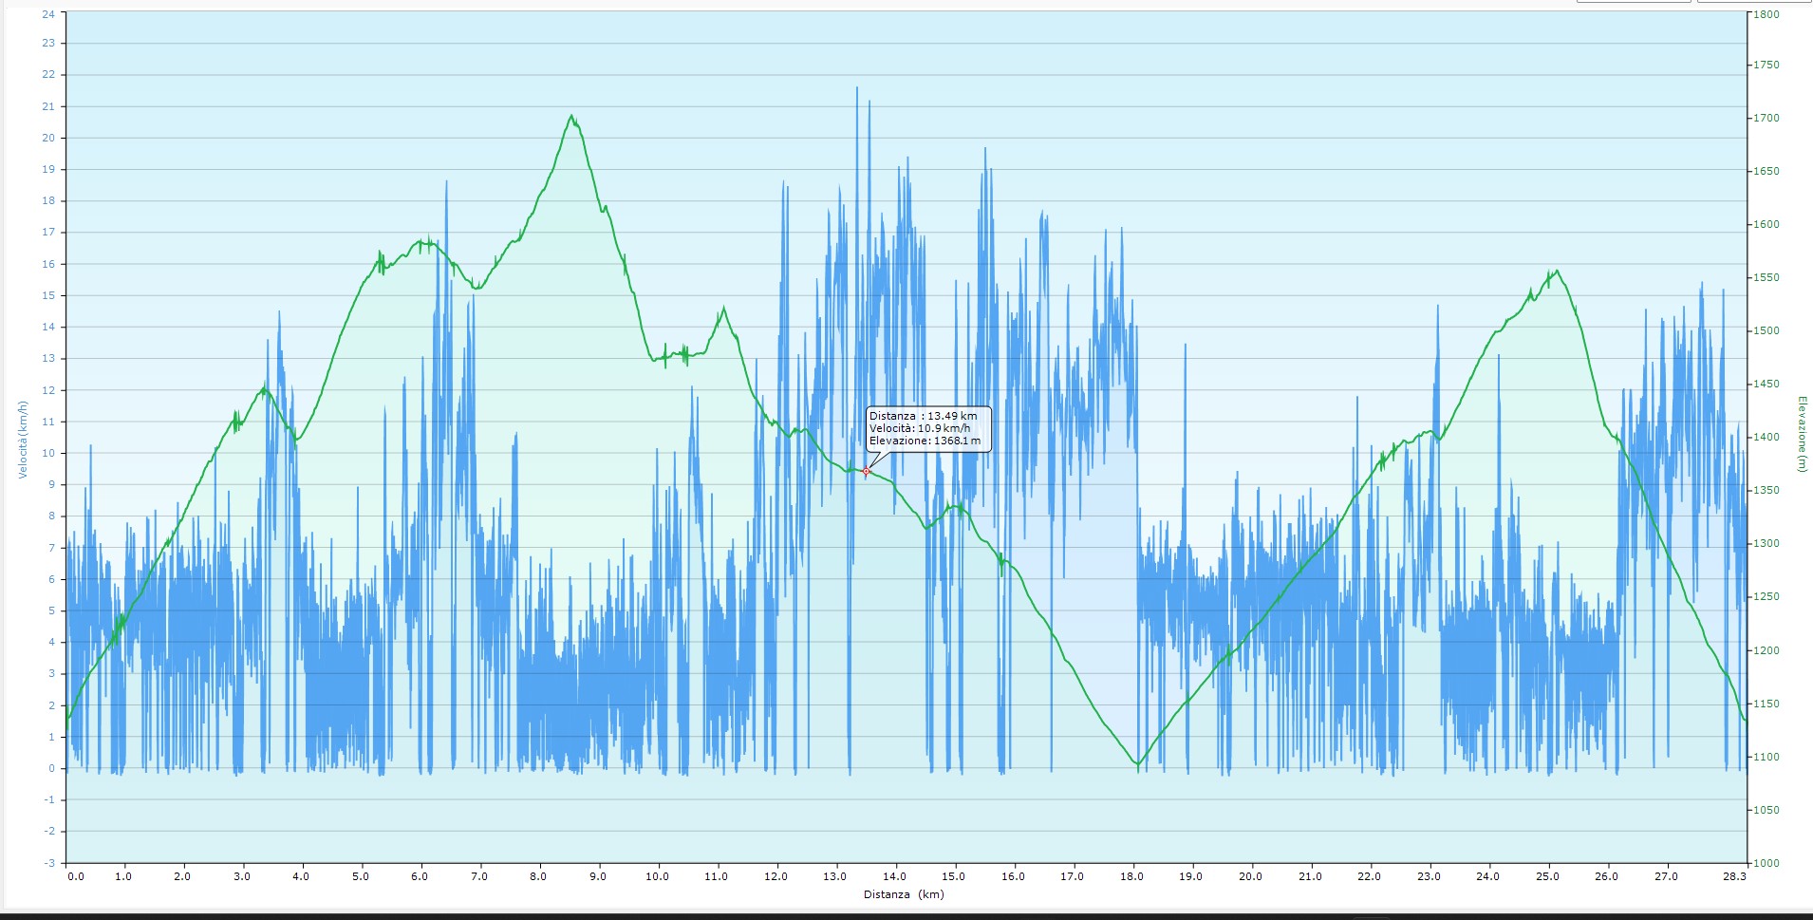Click the 0.0 tick on the distance axis

coord(75,876)
